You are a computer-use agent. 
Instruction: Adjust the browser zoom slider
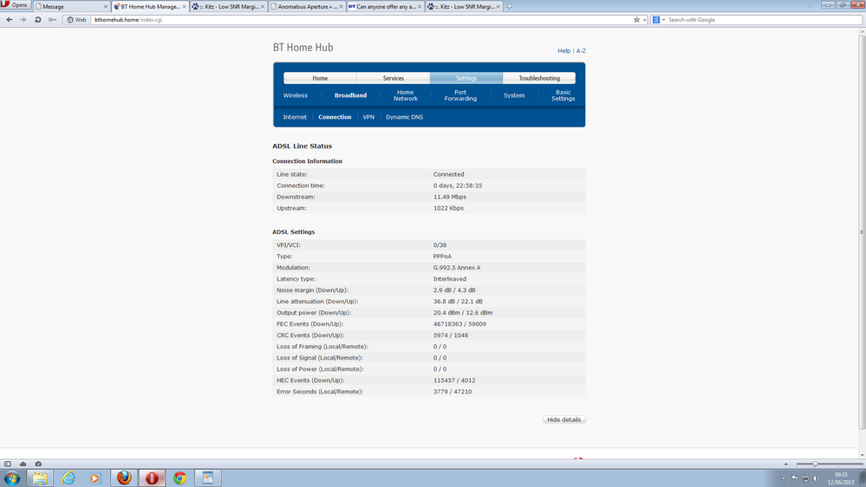pyautogui.click(x=815, y=464)
